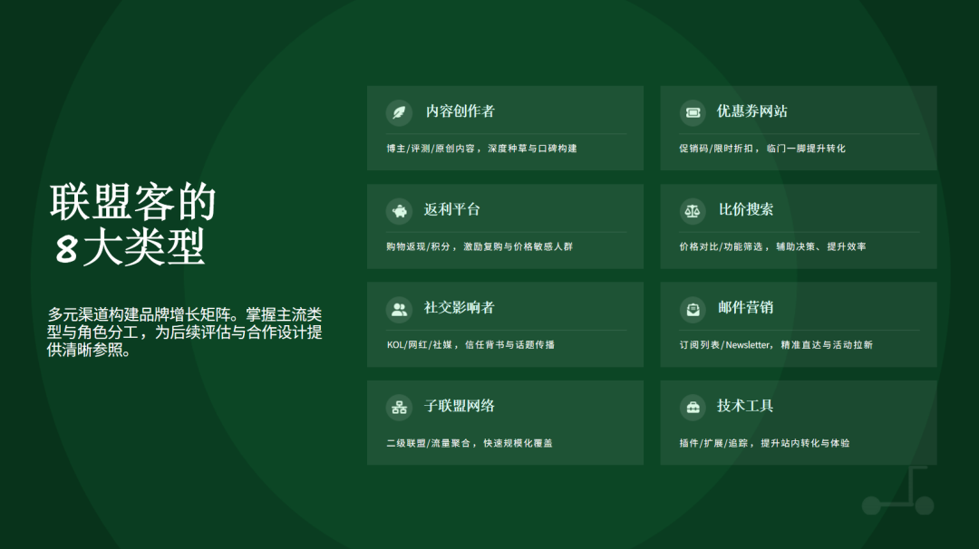
Task: Click the piggy bank icon beside 返利平台
Action: (x=399, y=211)
